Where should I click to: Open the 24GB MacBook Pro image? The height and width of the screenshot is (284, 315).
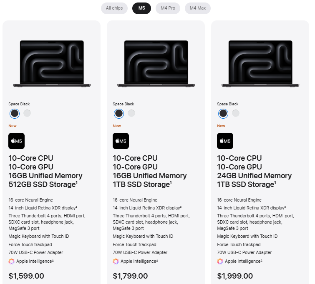260,63
